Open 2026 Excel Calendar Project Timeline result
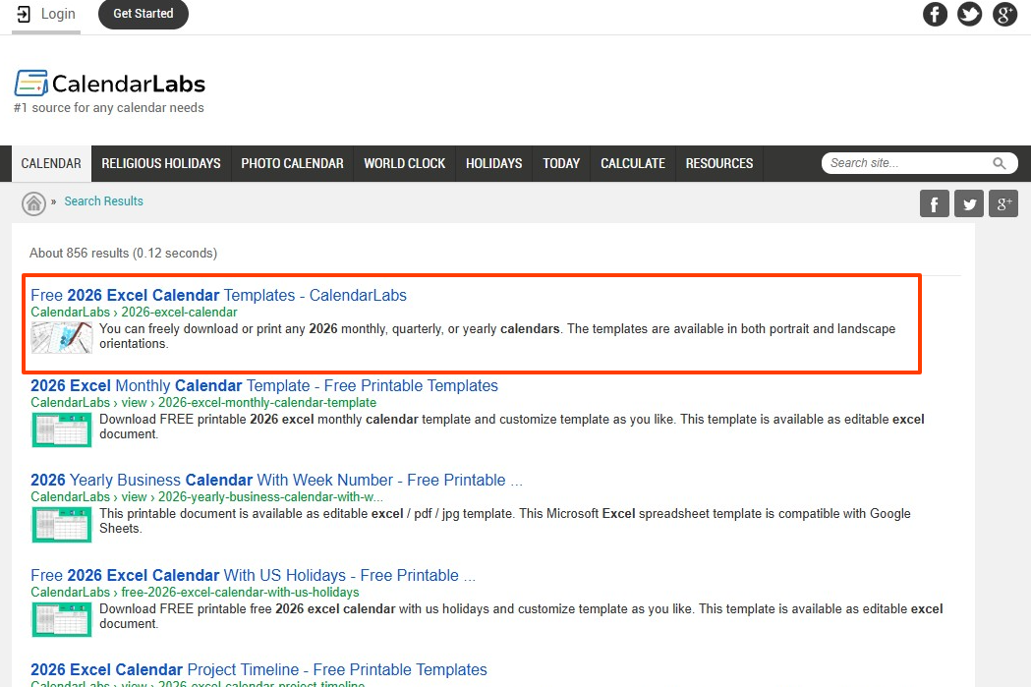1031x687 pixels. pos(258,670)
